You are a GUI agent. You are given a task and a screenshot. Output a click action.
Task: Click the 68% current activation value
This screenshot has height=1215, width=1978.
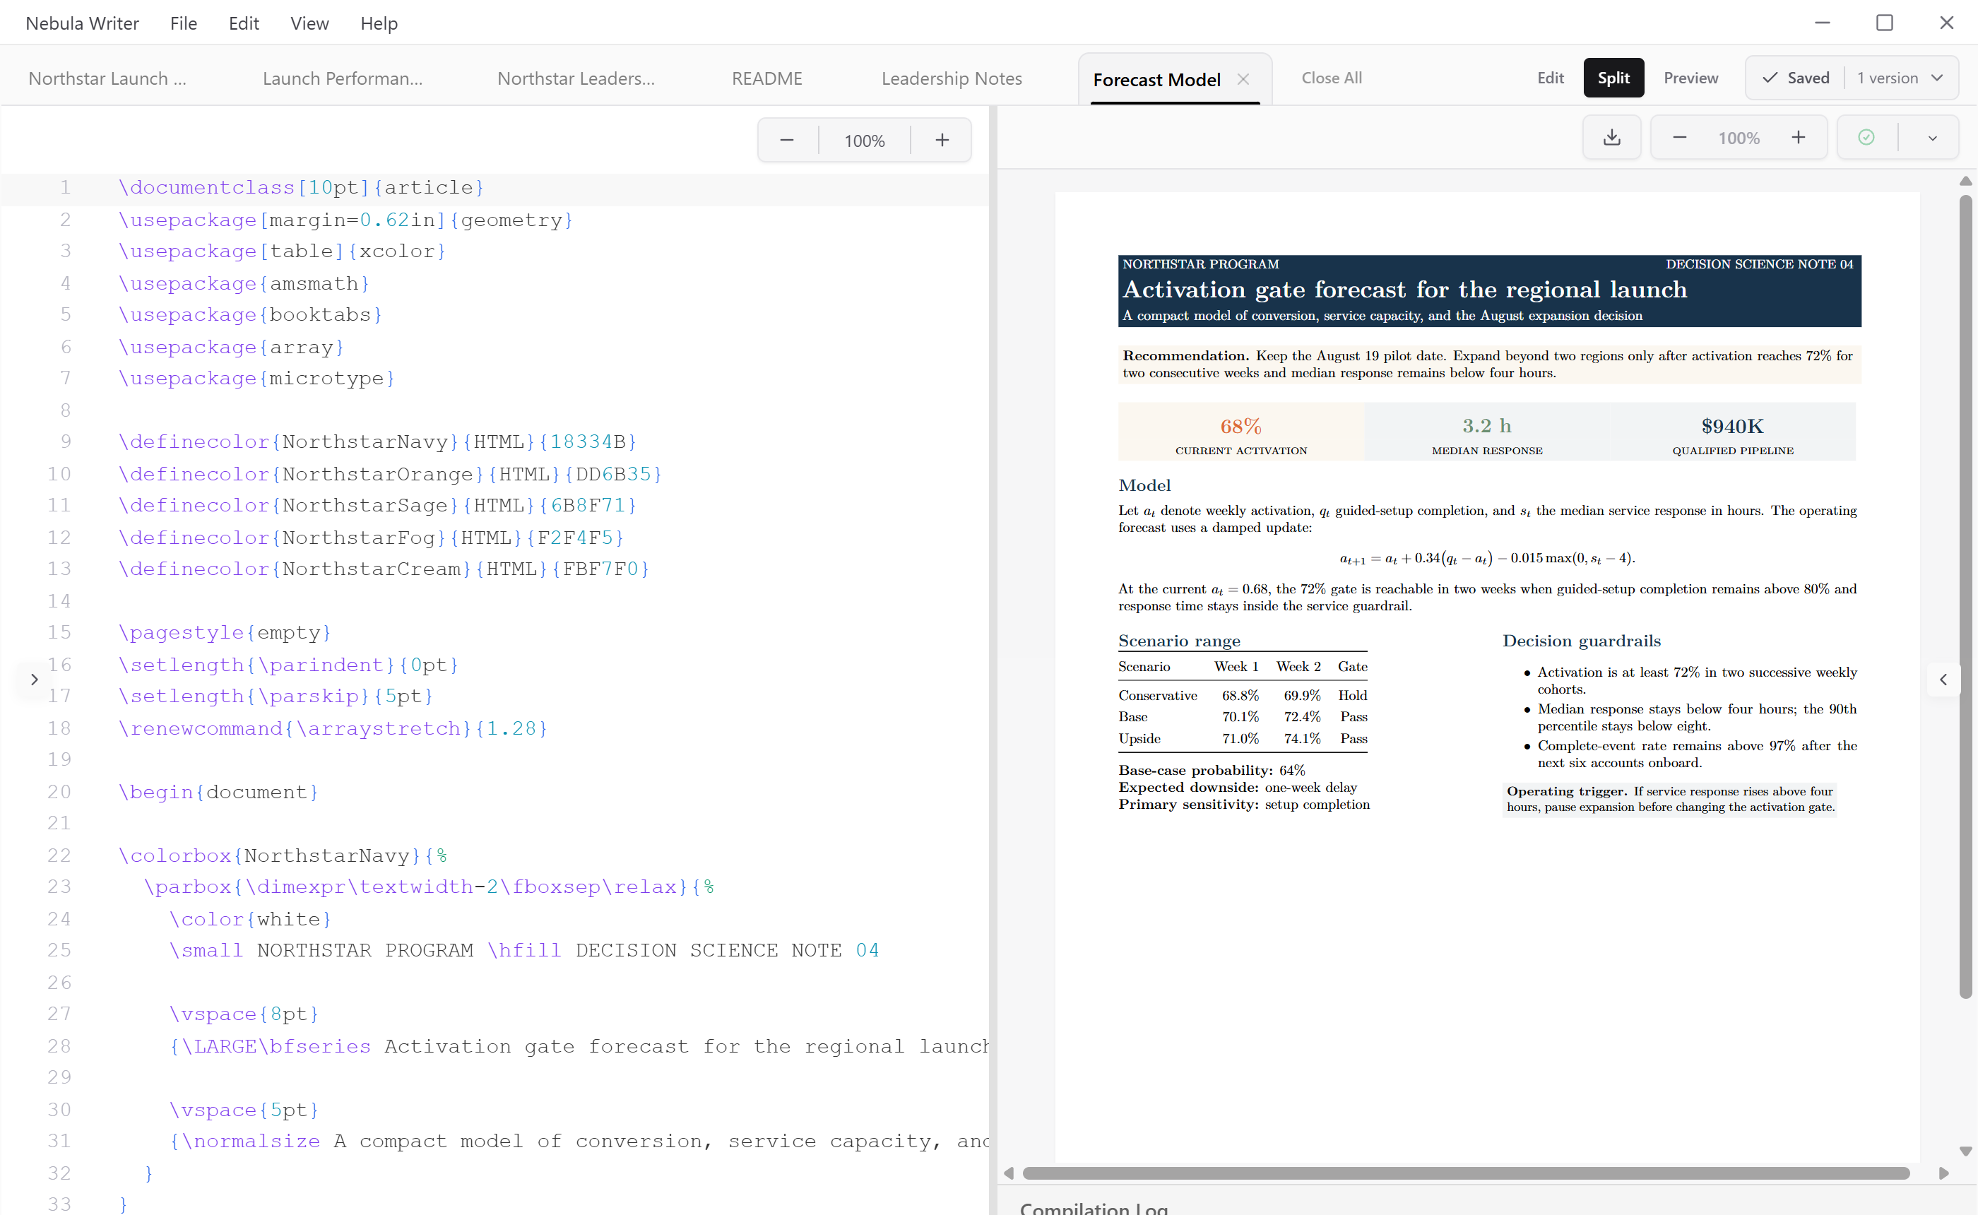click(x=1240, y=426)
